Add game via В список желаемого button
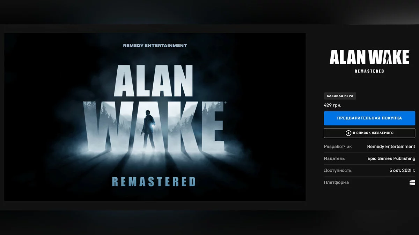Screen dimensions: 419x235 369,133
